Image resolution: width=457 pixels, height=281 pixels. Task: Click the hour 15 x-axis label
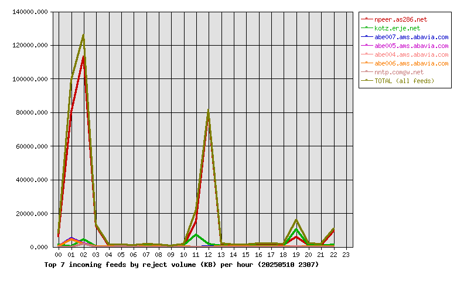coord(246,255)
